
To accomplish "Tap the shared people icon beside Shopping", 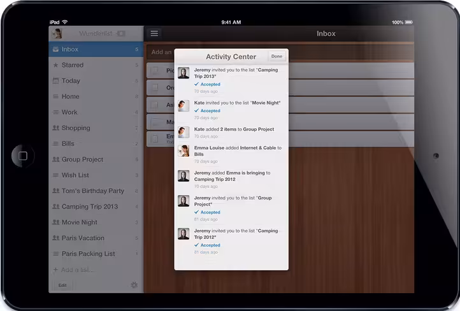I will click(x=55, y=127).
